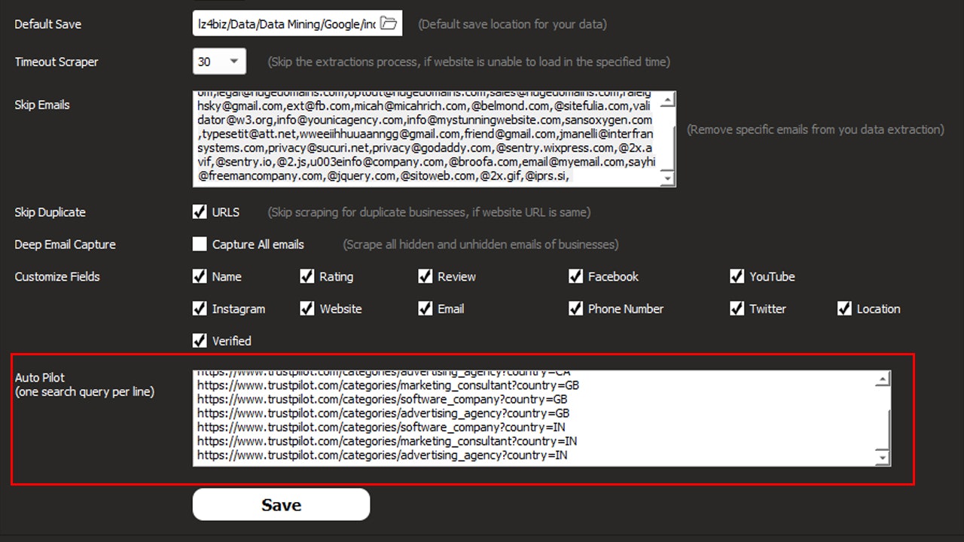
Task: Click the marketing_consultant?country=IN URL line
Action: tap(387, 441)
